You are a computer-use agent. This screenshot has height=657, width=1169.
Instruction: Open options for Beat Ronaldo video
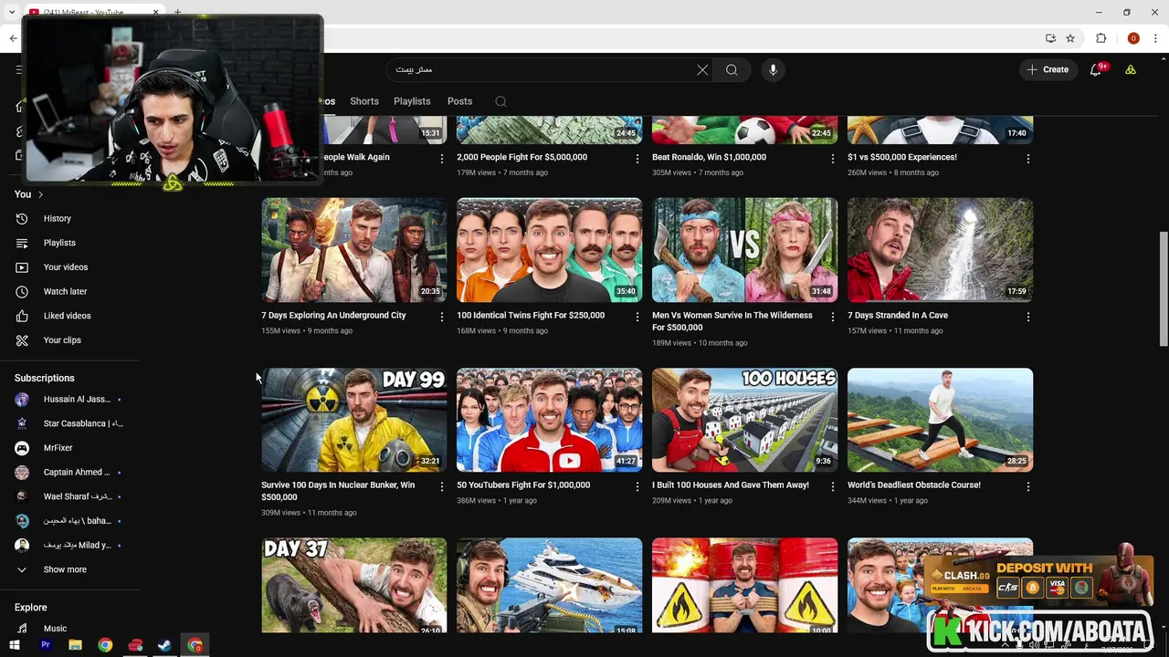click(x=832, y=159)
